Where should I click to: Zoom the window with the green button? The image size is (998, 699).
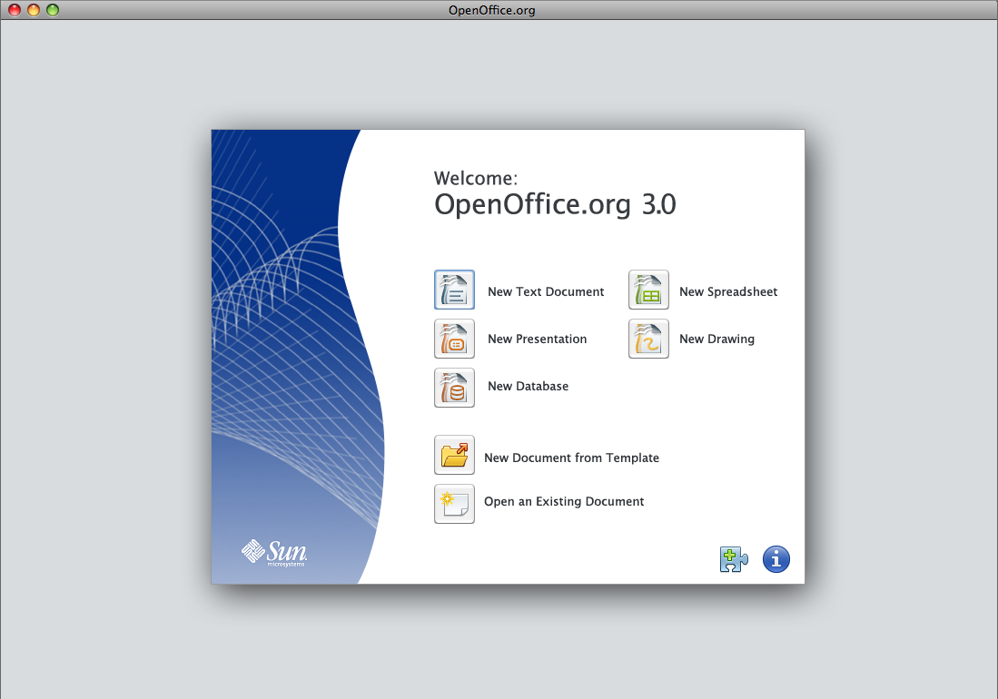(x=53, y=10)
